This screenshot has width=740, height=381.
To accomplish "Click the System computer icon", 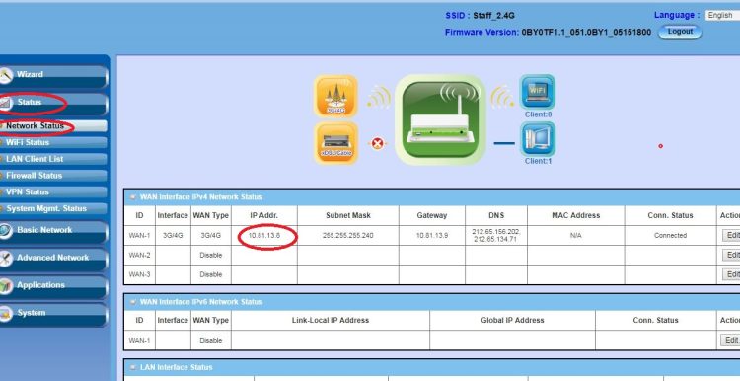I will coord(5,314).
